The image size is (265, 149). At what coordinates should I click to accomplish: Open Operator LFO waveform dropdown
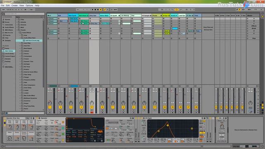click(111, 123)
